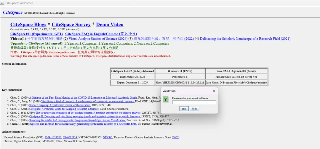The image size is (320, 149).
Task: Select 2 Years on 2 Computers upgrade
Action: pyautogui.click(x=151, y=44)
